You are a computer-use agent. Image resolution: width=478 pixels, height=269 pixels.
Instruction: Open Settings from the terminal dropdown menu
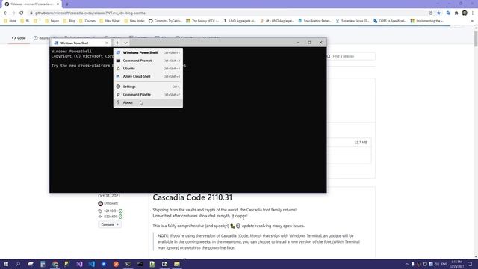point(148,87)
